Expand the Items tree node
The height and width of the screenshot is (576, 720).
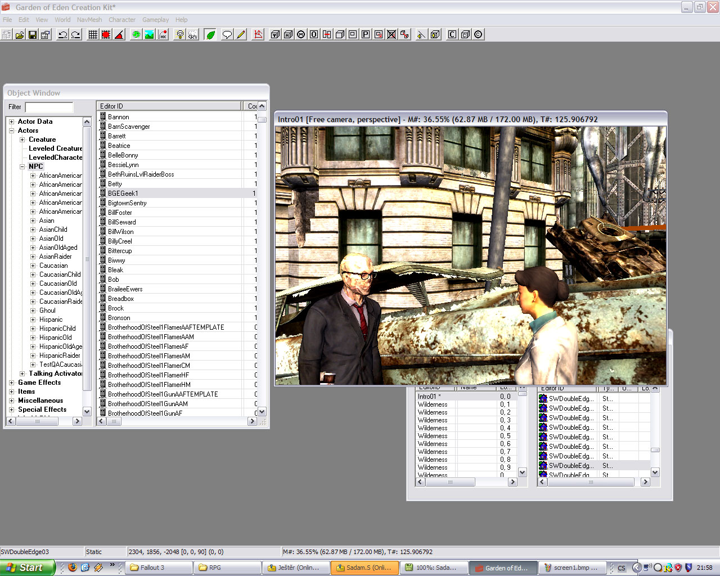click(x=12, y=391)
